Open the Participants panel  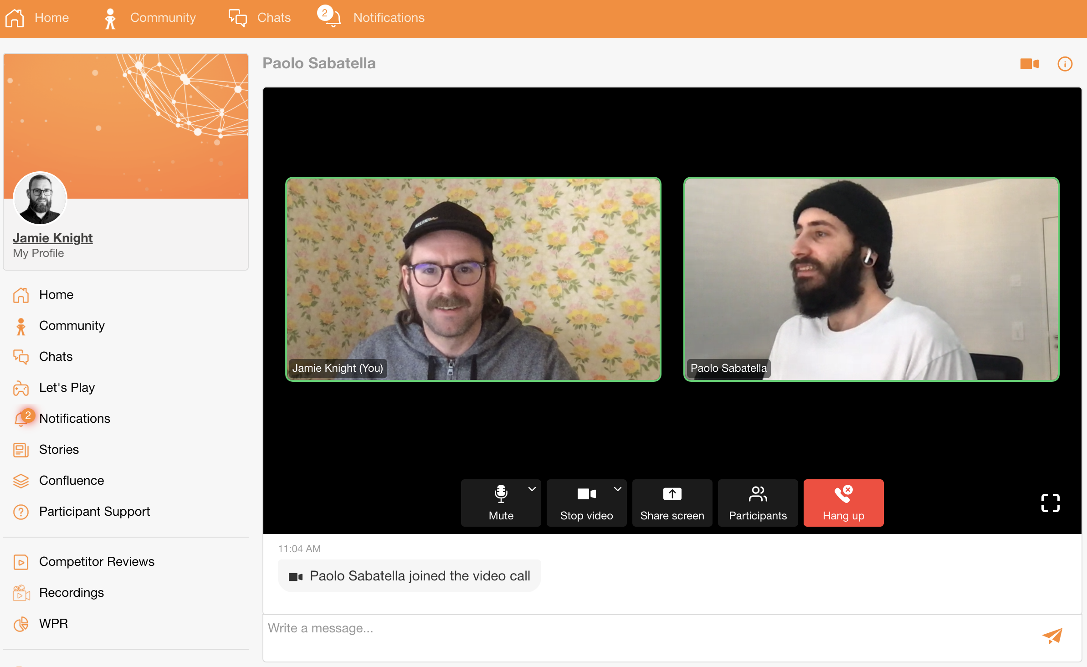tap(758, 503)
